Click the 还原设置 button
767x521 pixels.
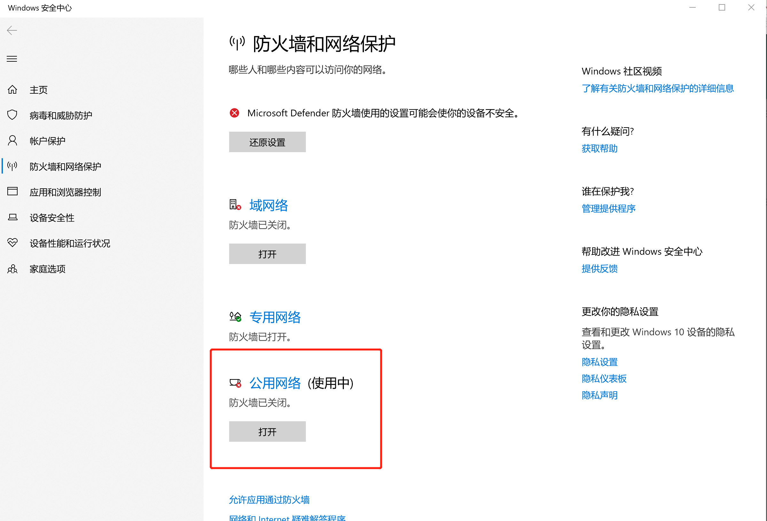(267, 142)
